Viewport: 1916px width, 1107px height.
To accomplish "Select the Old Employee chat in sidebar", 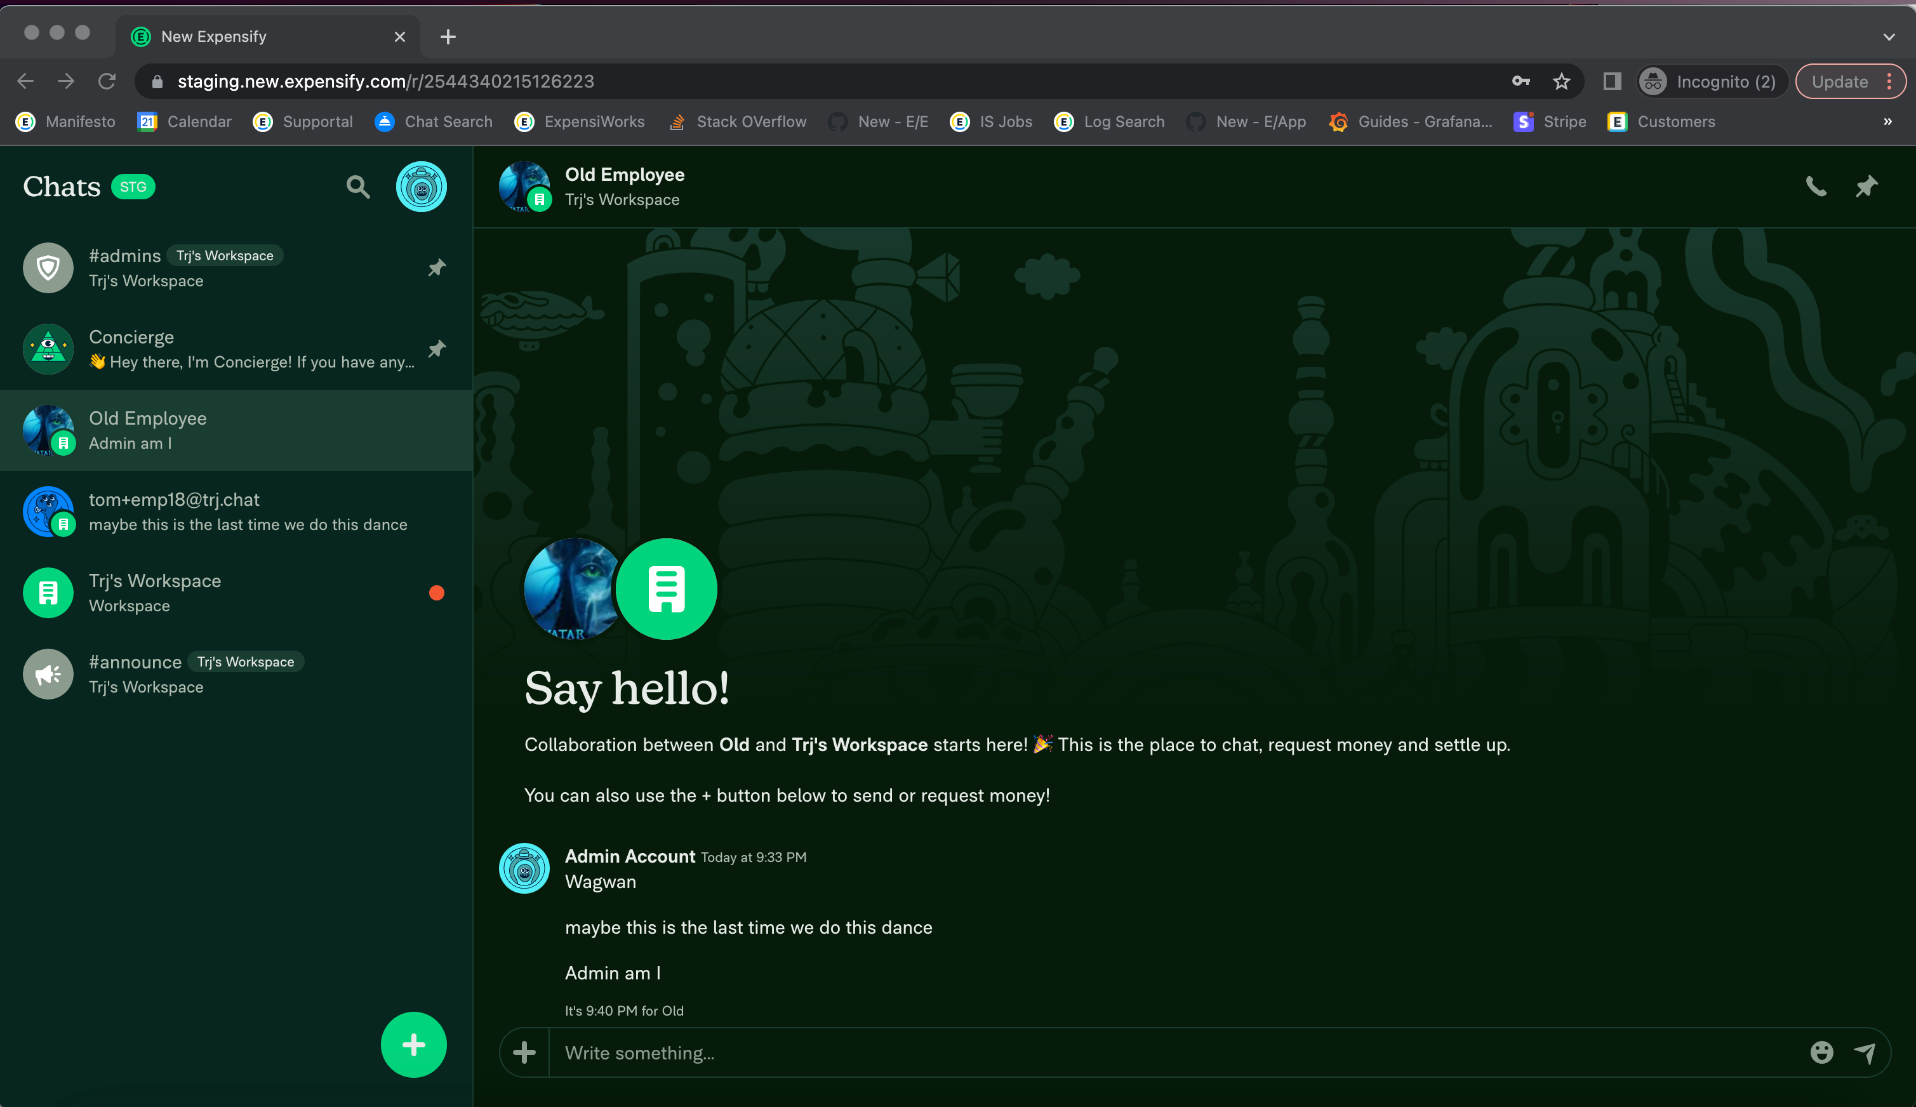I will pos(236,430).
